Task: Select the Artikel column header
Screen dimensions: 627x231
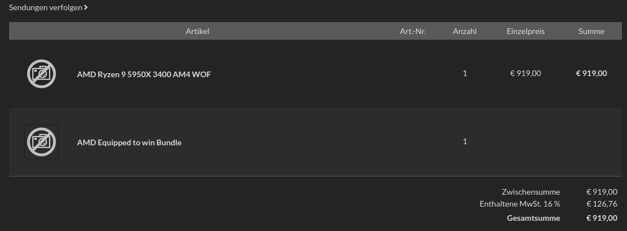Action: tap(197, 31)
